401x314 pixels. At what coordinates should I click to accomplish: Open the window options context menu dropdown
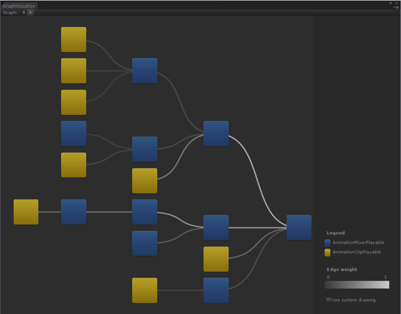(x=397, y=7)
